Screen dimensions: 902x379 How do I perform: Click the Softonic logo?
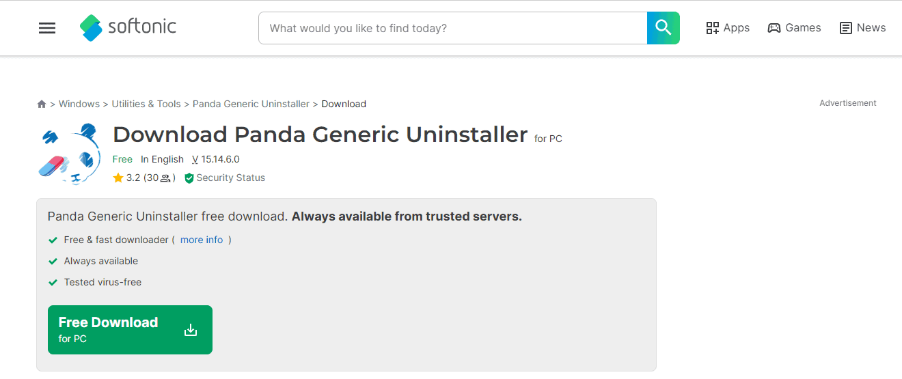pyautogui.click(x=128, y=27)
